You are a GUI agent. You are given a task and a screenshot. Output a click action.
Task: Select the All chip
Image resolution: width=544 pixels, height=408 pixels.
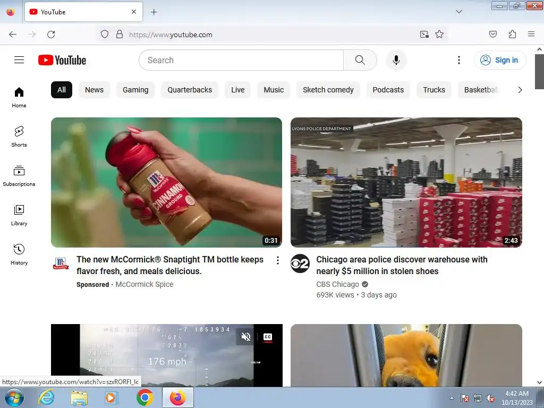point(62,90)
